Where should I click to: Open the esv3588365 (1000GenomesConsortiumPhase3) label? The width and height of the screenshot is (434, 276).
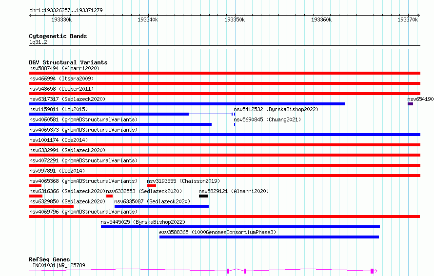coord(217,232)
